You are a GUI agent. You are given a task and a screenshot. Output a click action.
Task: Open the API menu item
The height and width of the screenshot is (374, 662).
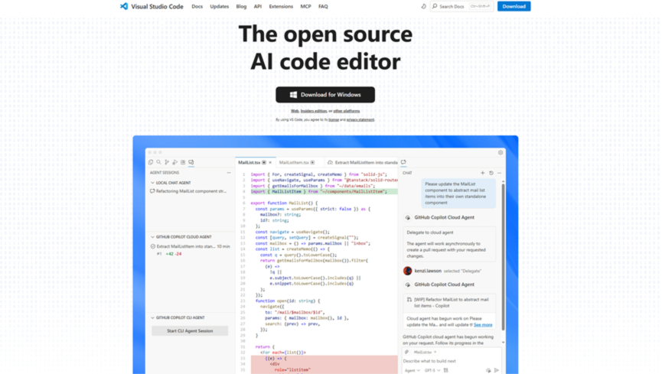[x=258, y=6]
